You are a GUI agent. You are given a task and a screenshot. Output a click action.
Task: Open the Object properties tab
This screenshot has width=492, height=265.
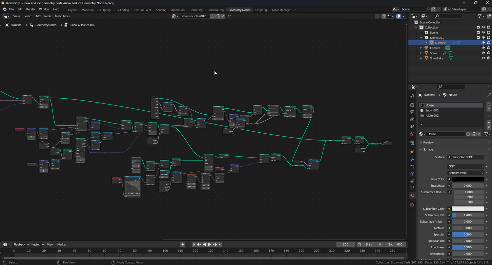coord(412,152)
